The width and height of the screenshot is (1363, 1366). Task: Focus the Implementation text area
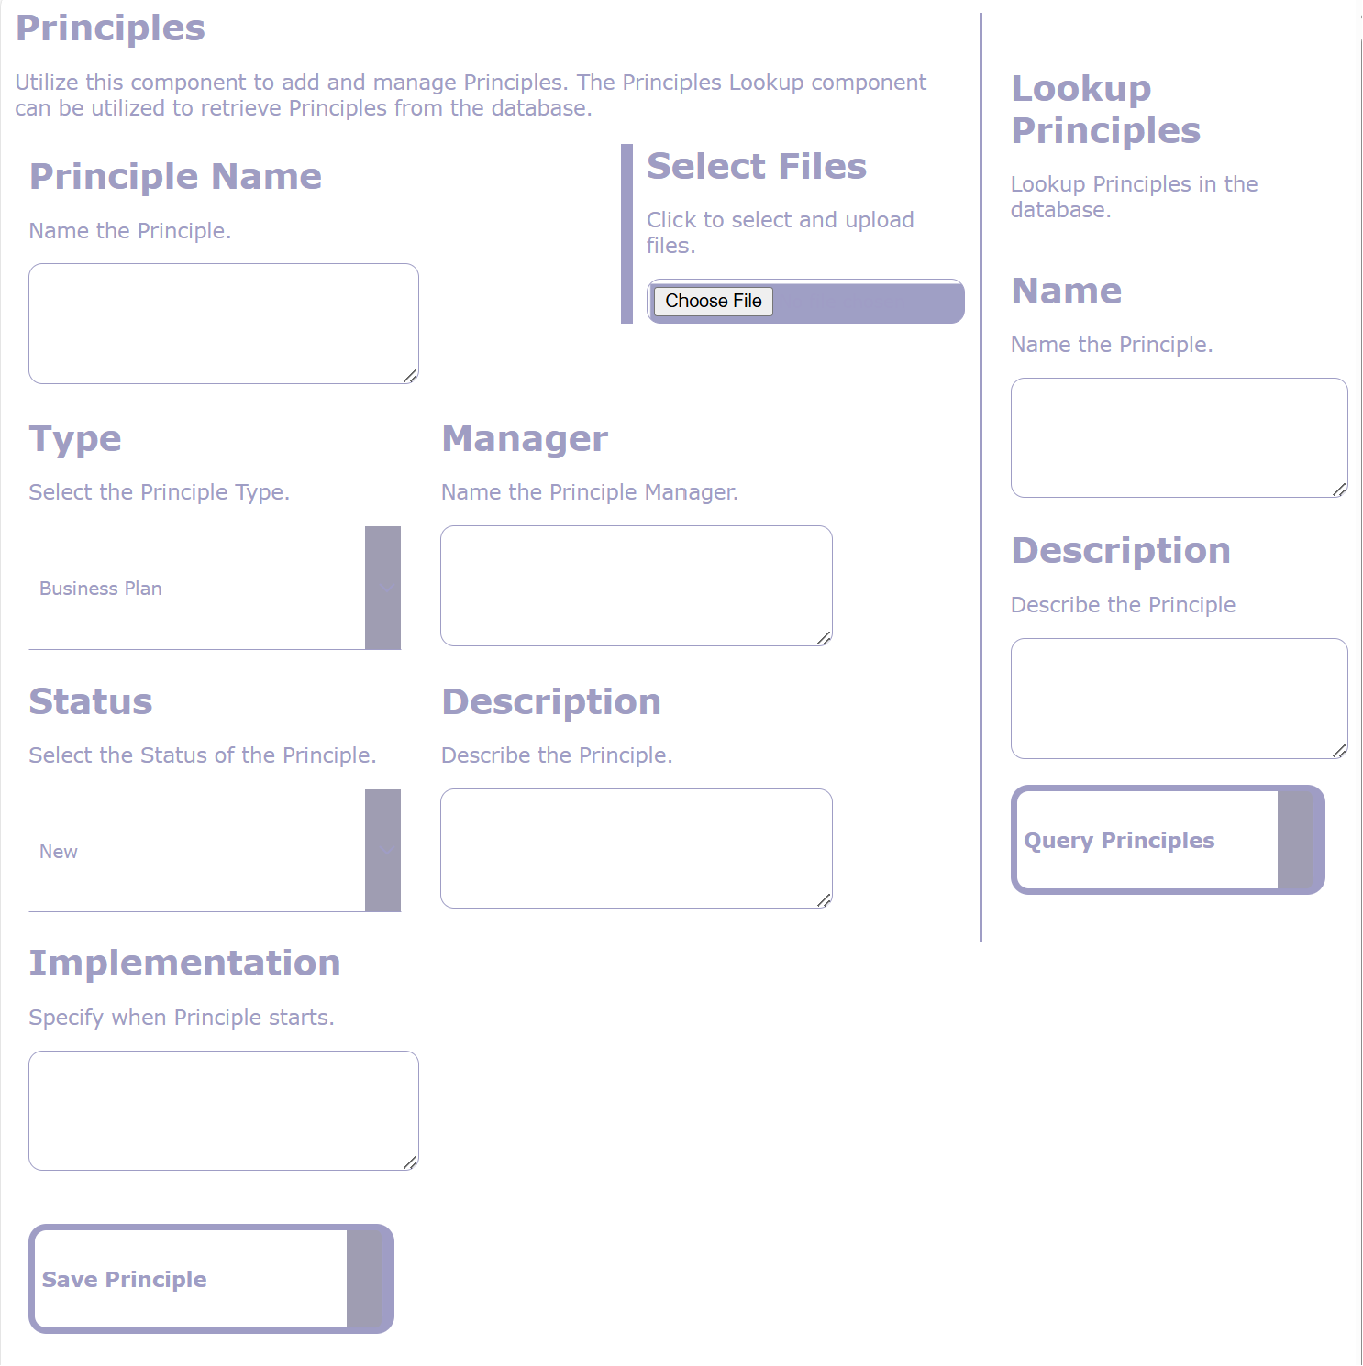(x=223, y=1110)
